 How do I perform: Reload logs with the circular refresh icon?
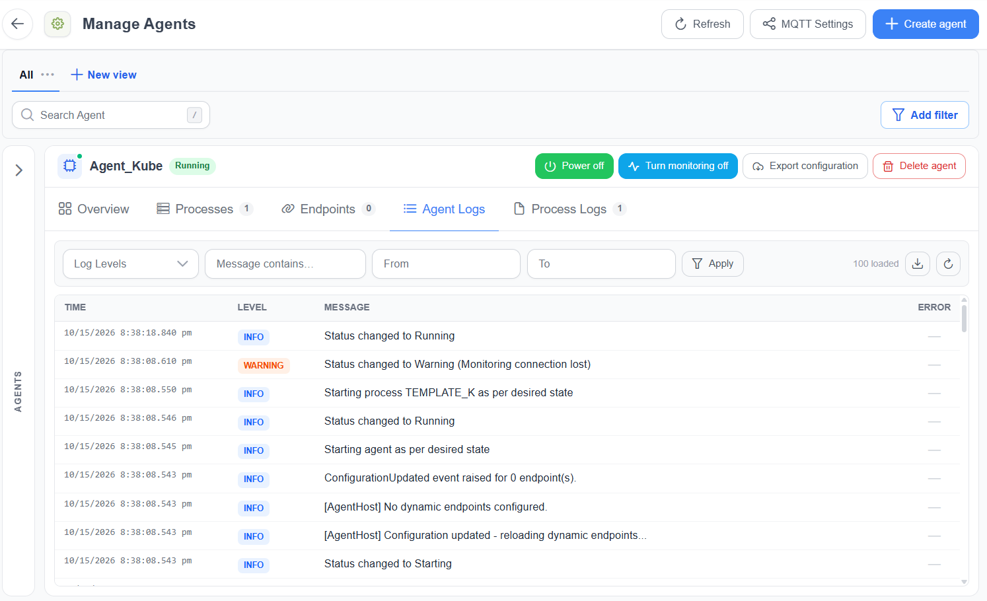[x=948, y=264]
